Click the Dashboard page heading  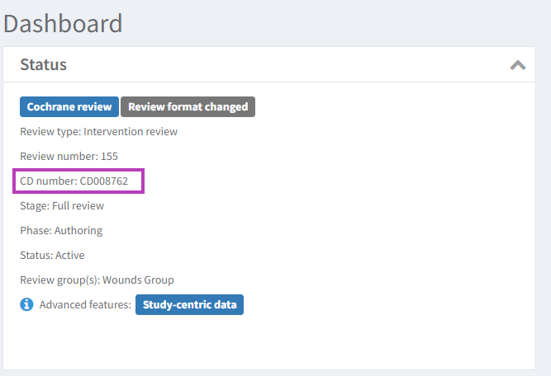[x=63, y=22]
